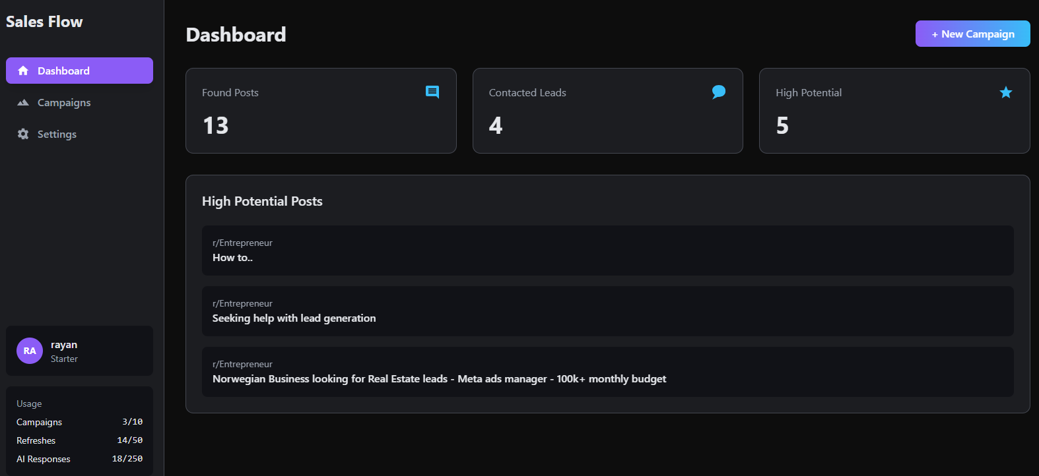1039x476 pixels.
Task: Click the r/Entrepreneur label on the first post
Action: point(242,243)
